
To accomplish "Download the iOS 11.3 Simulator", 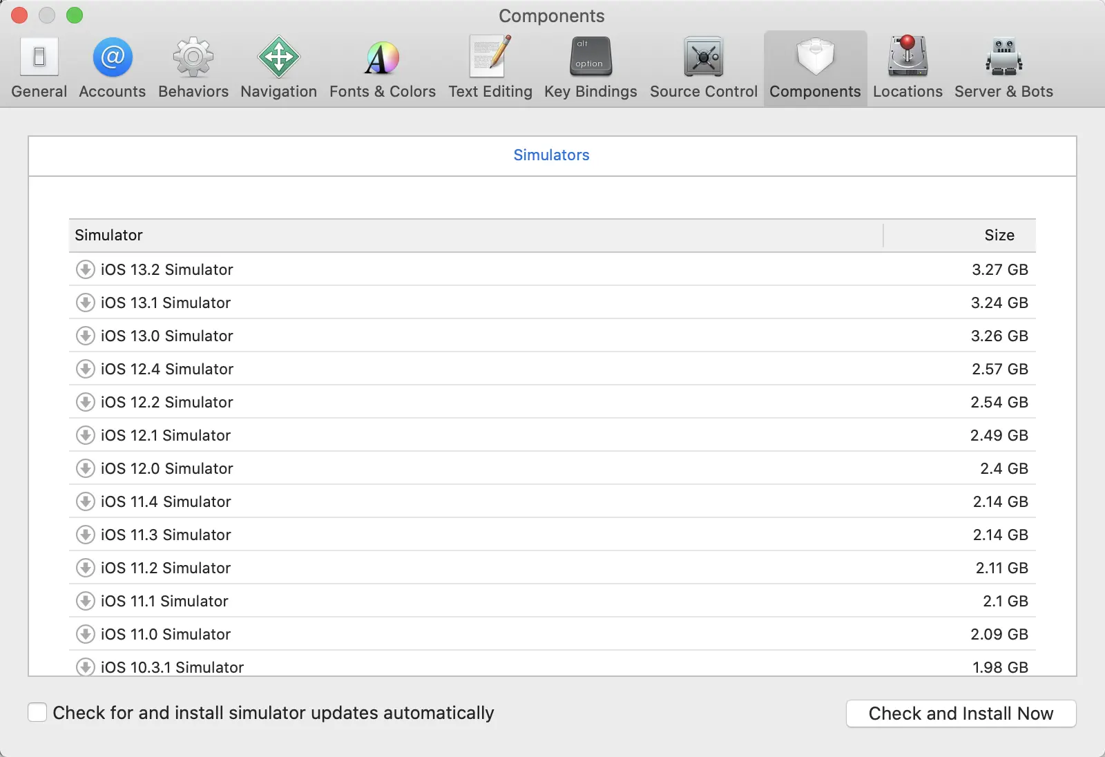I will [85, 535].
